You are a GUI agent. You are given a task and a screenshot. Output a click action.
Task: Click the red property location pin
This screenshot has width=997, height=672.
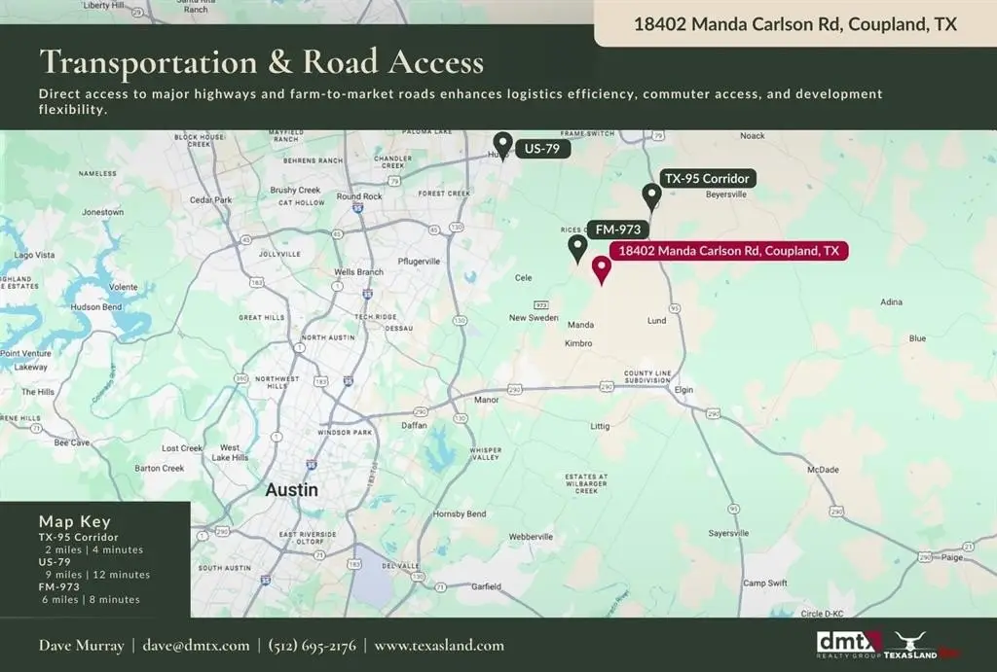(x=601, y=269)
